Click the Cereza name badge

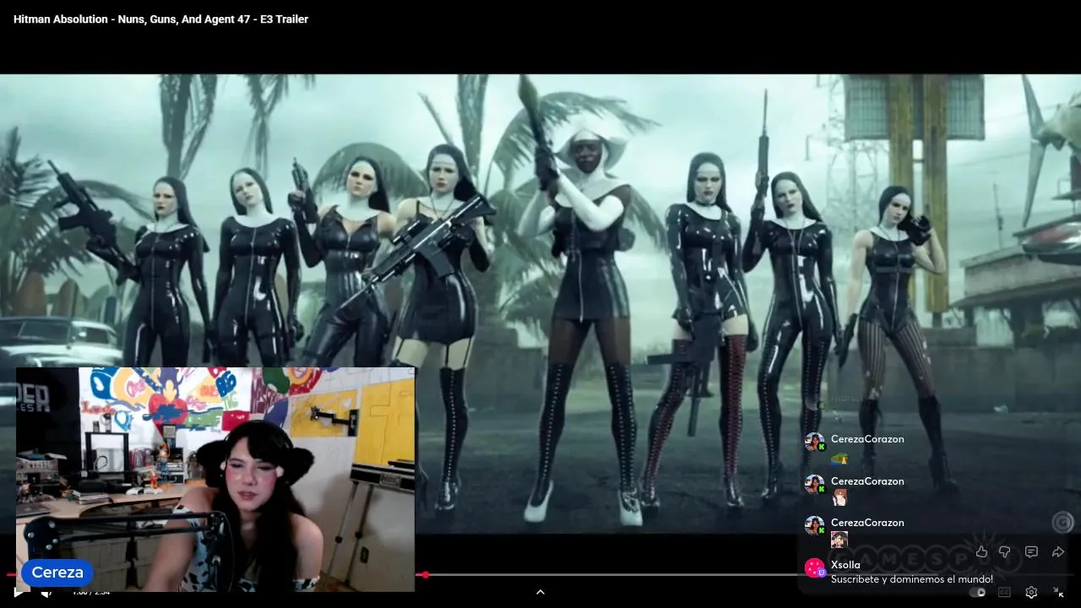click(57, 573)
